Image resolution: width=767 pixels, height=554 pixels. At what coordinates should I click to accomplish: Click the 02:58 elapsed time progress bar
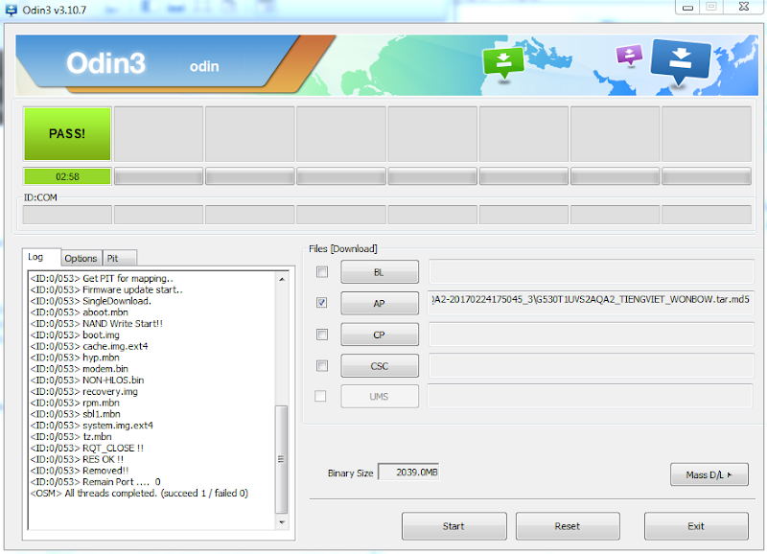click(x=67, y=176)
